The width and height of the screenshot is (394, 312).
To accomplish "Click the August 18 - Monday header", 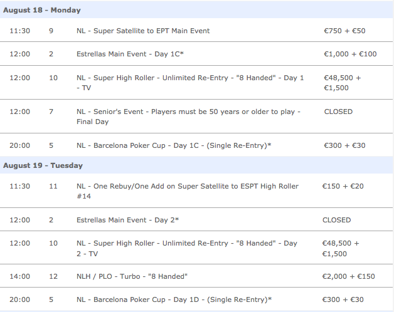I will tap(42, 11).
